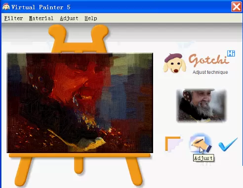Click the Gotchi dog mascot icon
The height and width of the screenshot is (188, 243).
point(174,63)
